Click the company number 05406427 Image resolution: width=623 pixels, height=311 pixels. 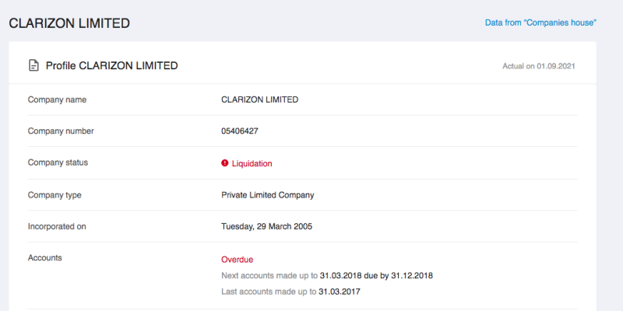coord(240,131)
